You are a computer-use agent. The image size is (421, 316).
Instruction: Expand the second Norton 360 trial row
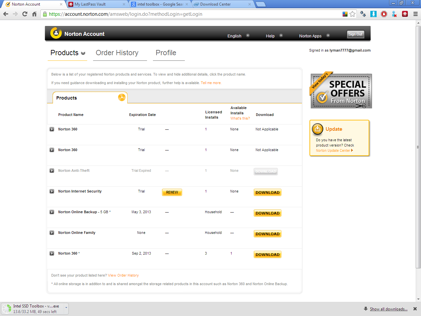(52, 150)
